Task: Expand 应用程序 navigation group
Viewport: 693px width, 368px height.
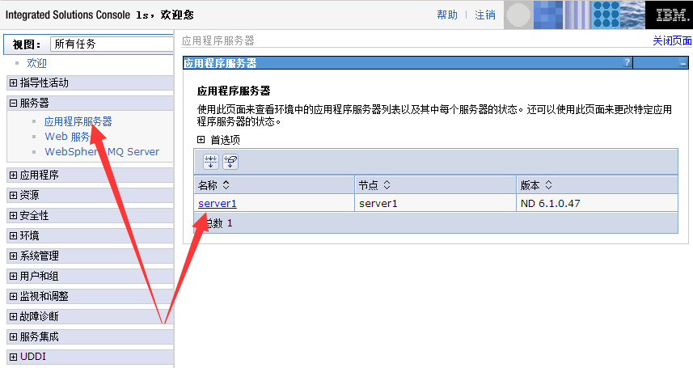Action: click(x=13, y=176)
